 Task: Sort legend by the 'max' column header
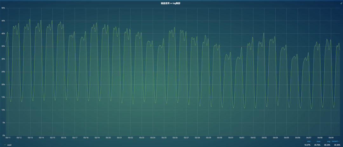(x=318, y=142)
